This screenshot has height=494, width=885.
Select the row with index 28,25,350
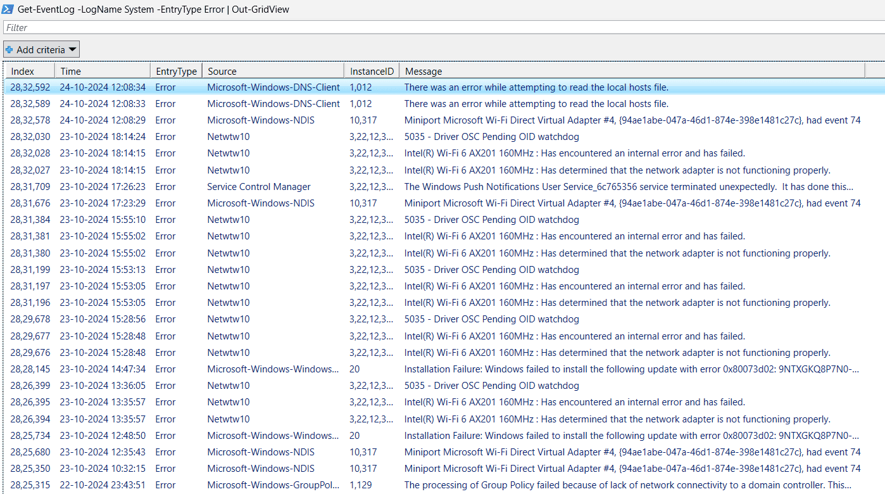[444, 469]
